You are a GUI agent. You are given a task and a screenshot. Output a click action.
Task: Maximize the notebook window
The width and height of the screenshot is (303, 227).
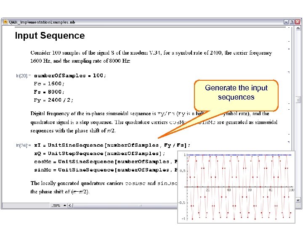coord(292,22)
